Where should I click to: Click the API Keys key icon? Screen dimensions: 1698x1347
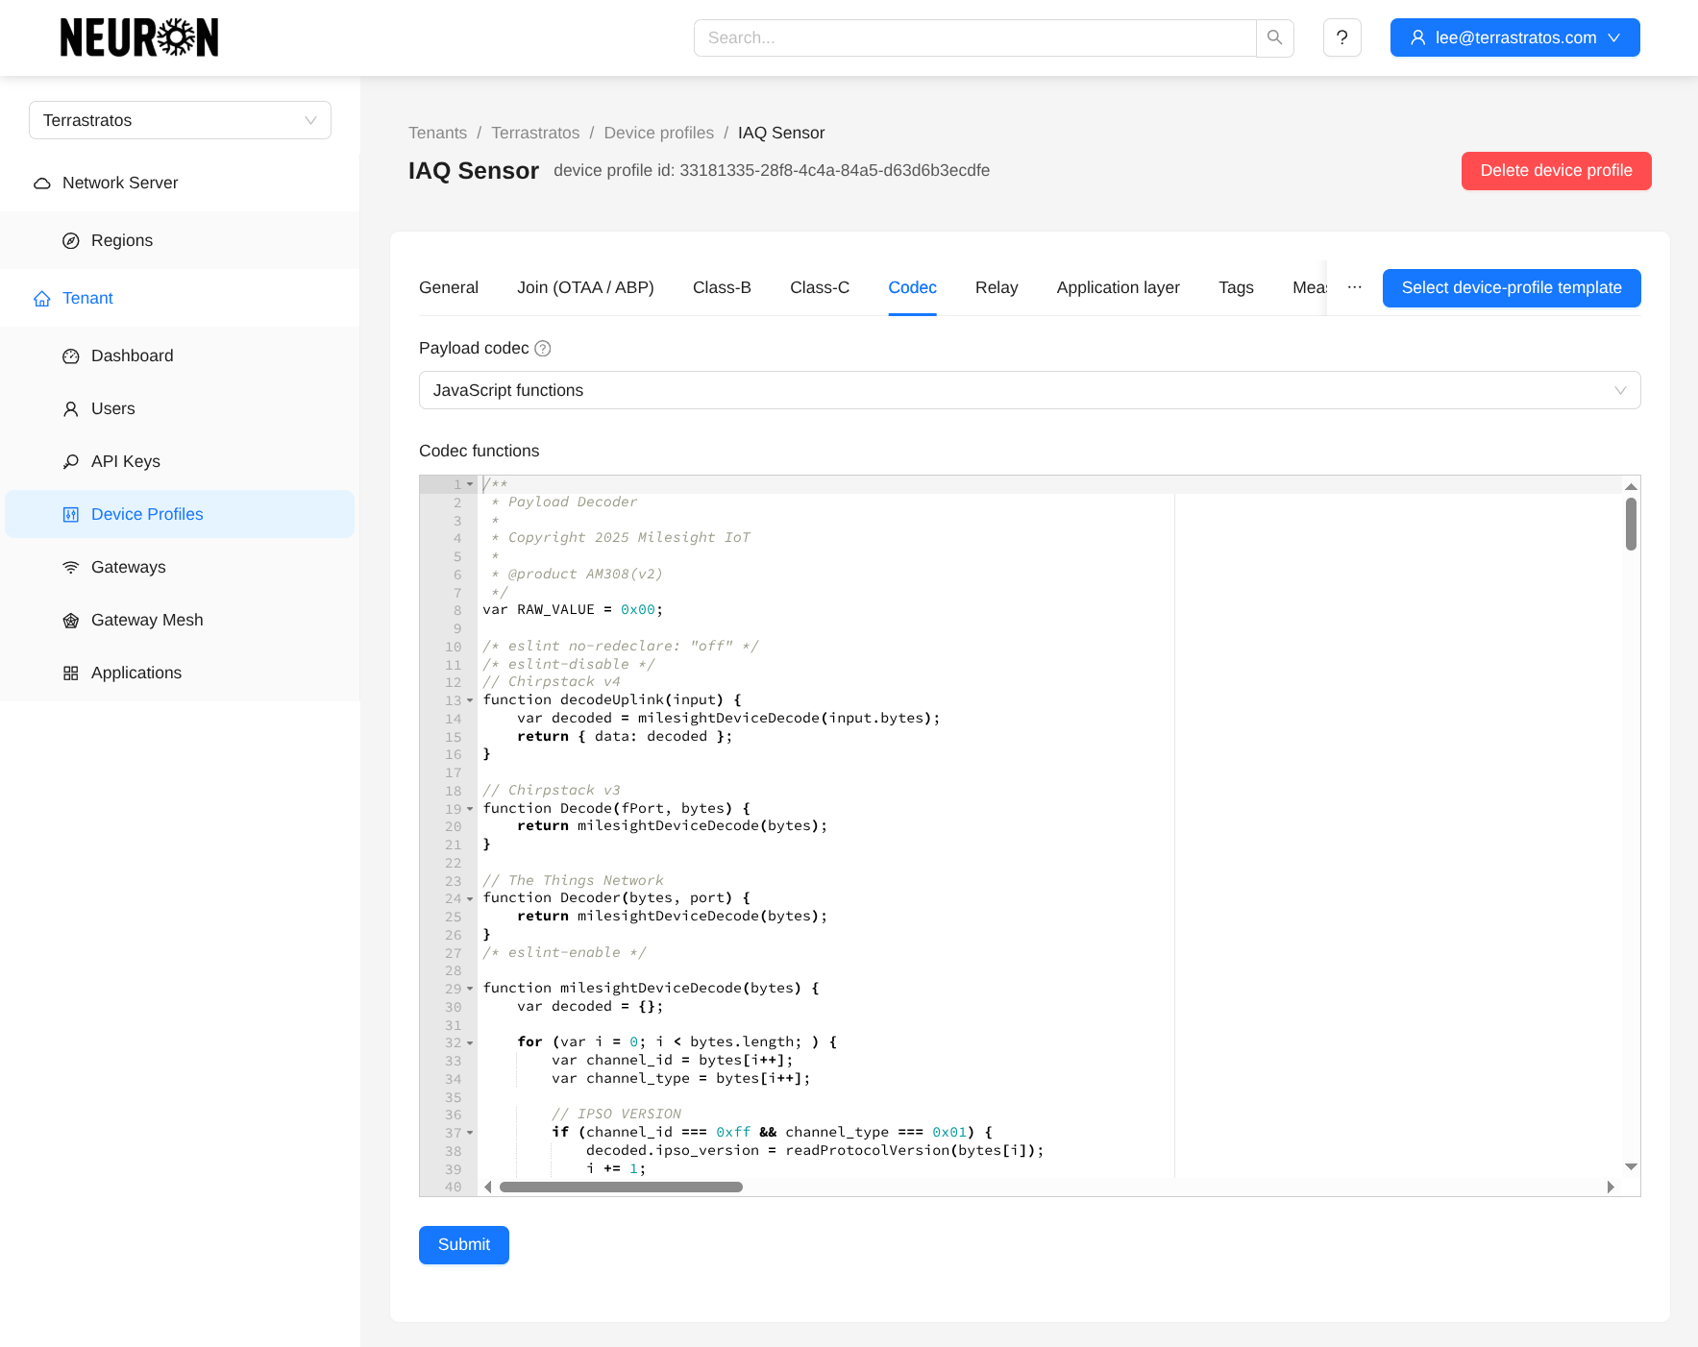click(x=71, y=462)
